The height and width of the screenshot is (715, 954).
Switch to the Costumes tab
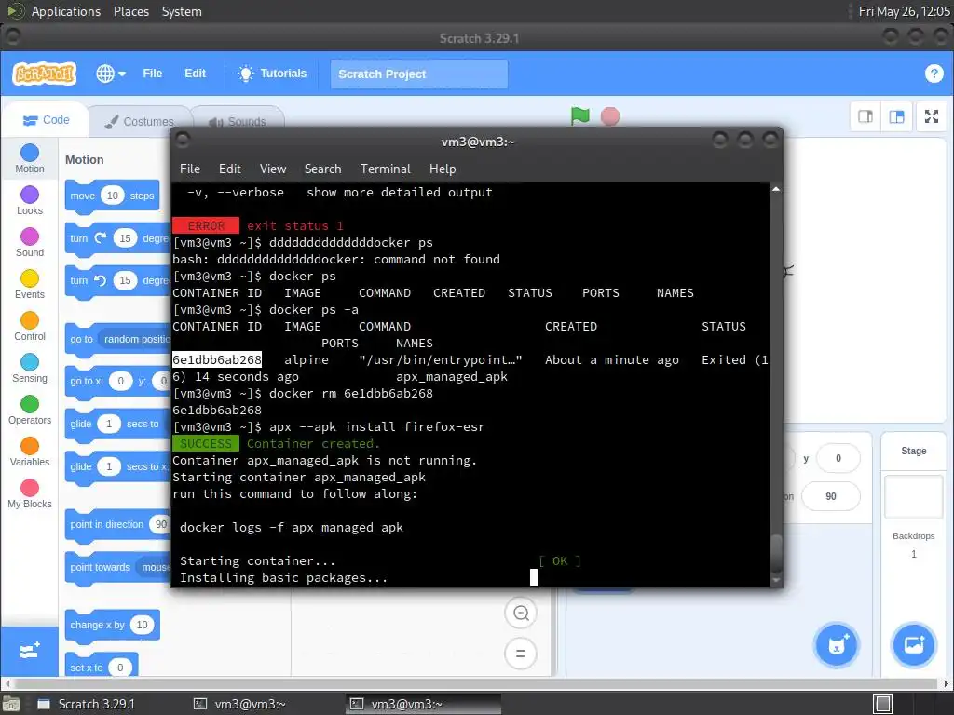click(x=140, y=122)
